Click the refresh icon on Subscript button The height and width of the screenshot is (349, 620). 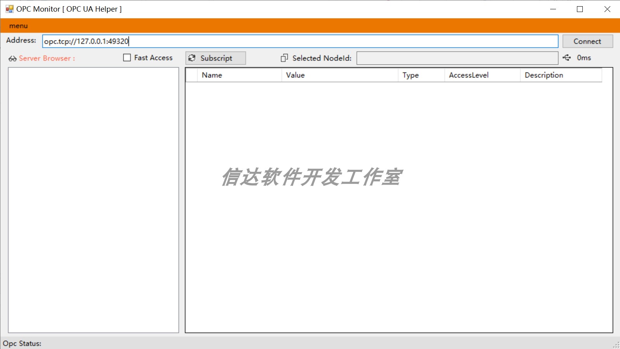point(192,58)
